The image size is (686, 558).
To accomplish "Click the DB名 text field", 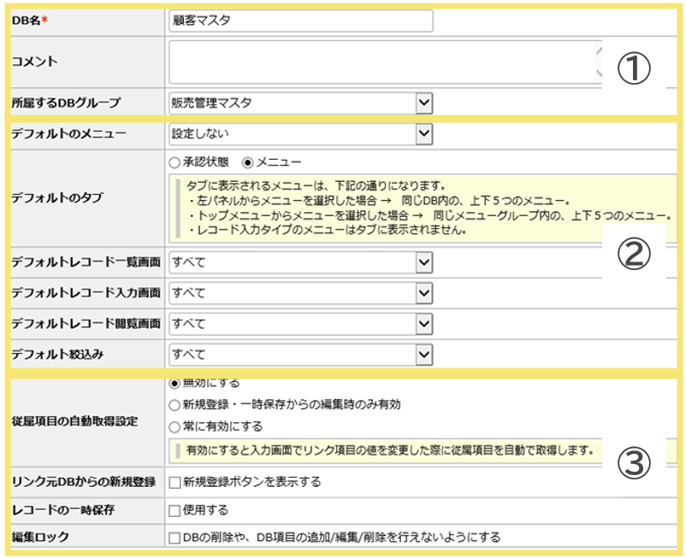I will (300, 21).
